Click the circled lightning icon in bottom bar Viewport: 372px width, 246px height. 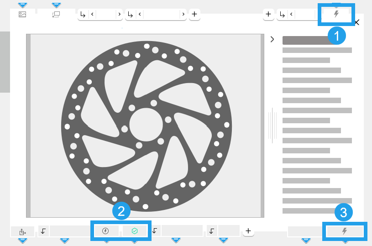pyautogui.click(x=106, y=231)
